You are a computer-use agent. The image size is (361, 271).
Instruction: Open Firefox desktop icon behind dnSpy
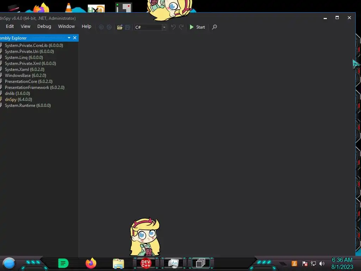(x=41, y=8)
